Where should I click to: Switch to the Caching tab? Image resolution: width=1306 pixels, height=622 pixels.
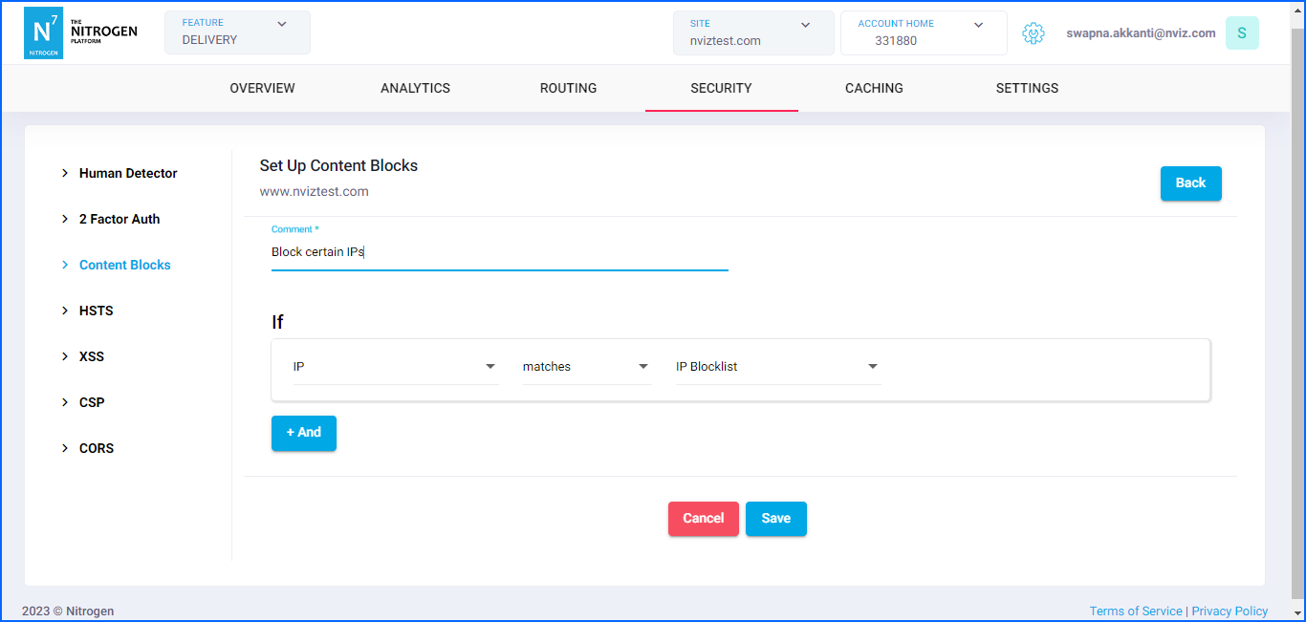874,88
